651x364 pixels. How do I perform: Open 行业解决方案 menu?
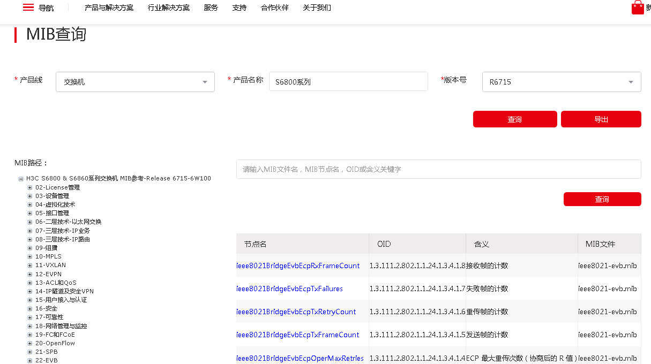(x=169, y=7)
